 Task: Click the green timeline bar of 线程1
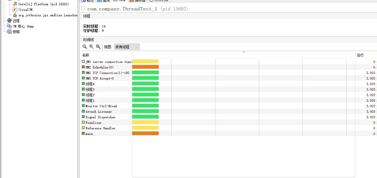pos(145,100)
